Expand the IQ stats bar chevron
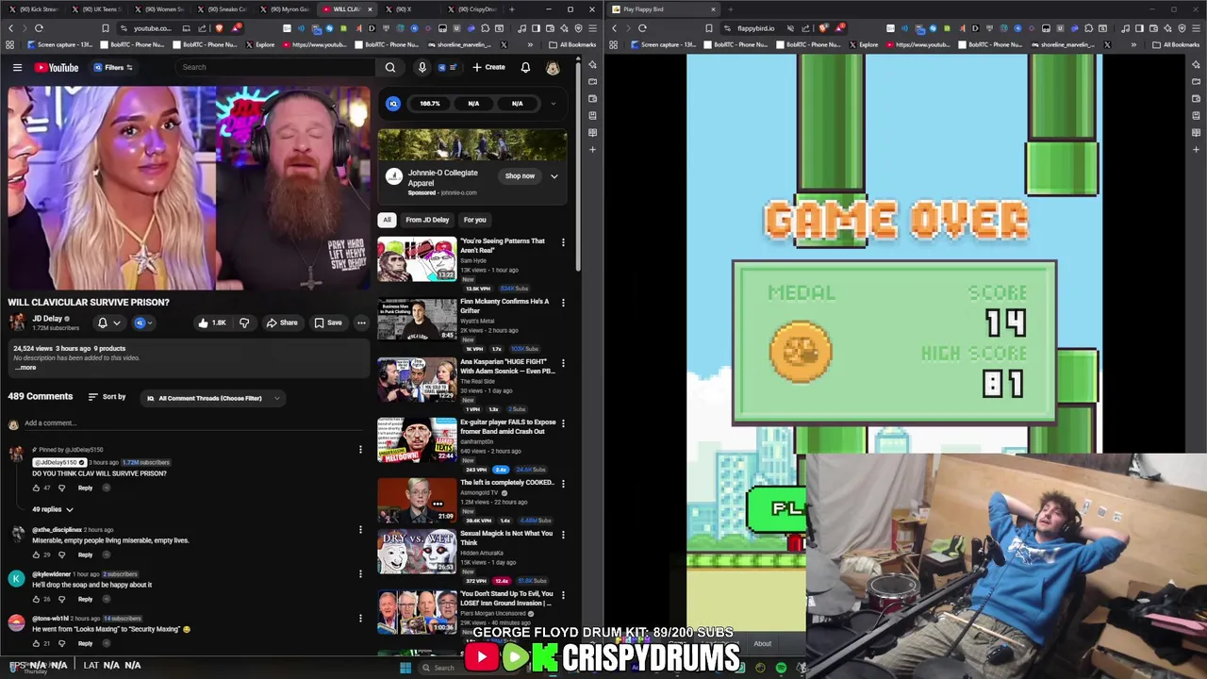The height and width of the screenshot is (679, 1207). pyautogui.click(x=554, y=104)
